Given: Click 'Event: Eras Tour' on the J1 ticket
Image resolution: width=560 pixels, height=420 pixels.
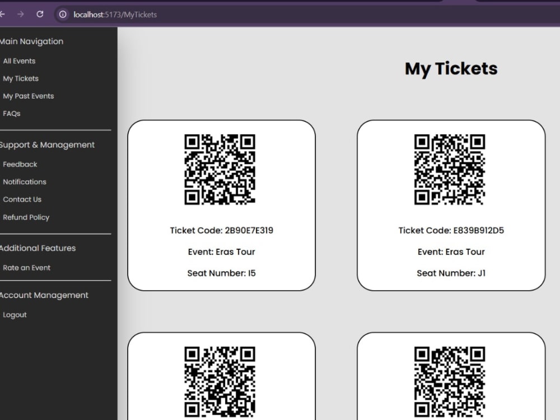Looking at the screenshot, I should (x=451, y=252).
